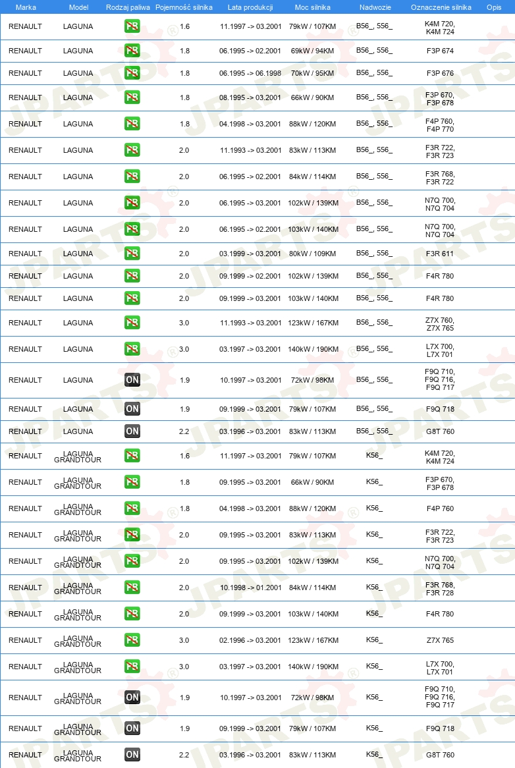This screenshot has width=515, height=768.
Task: Click the engine code F3P 676
Action: pyautogui.click(x=440, y=73)
